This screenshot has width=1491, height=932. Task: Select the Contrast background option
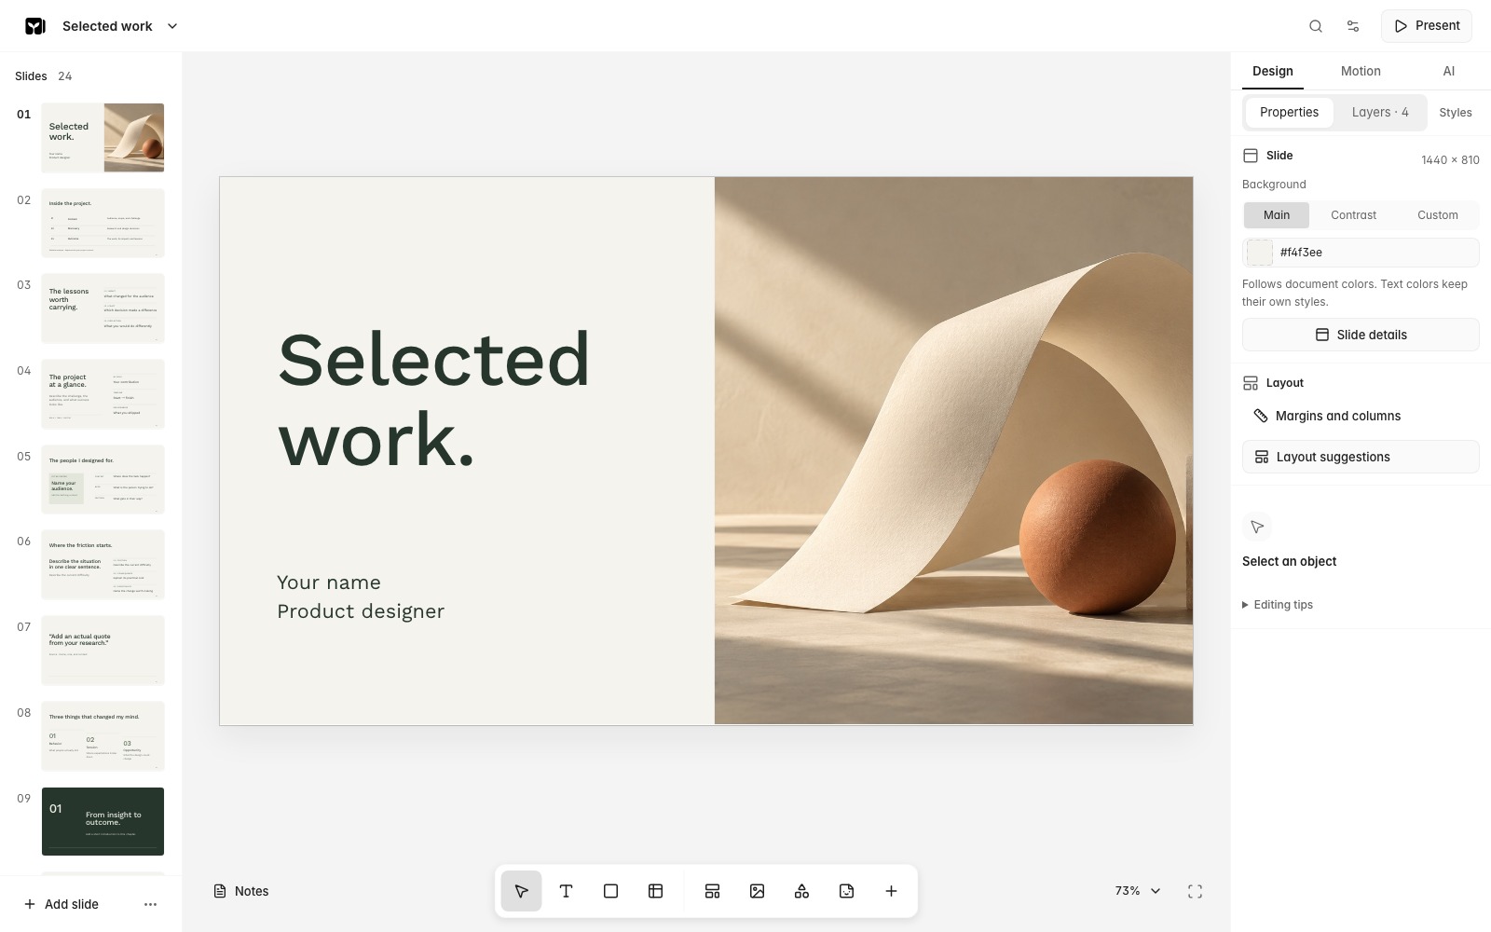[1353, 215]
